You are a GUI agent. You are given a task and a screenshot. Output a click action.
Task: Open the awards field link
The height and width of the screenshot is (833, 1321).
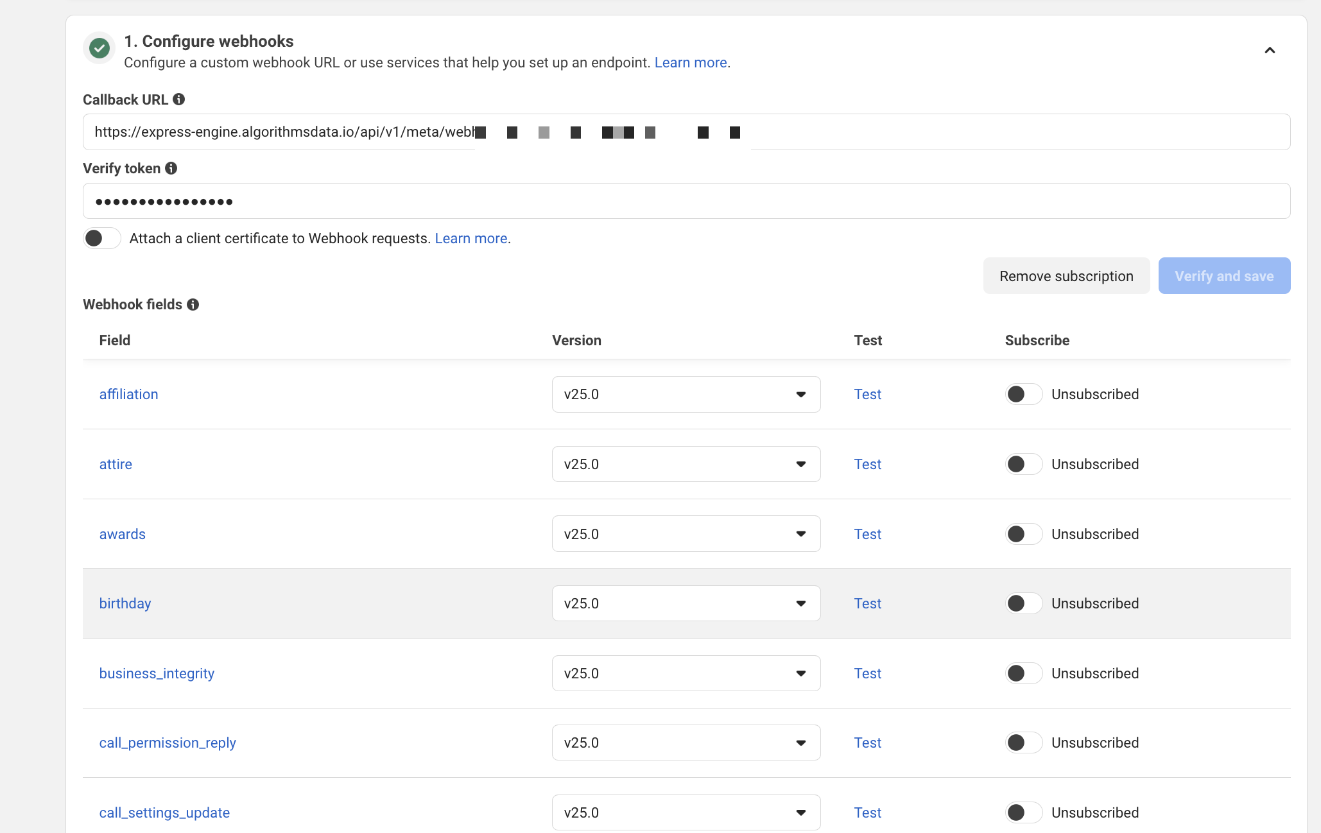[122, 534]
